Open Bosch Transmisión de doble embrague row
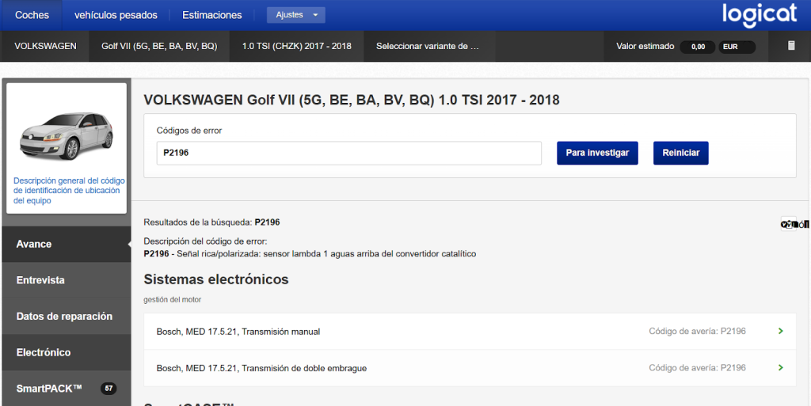Viewport: 811px width, 406px height. click(x=470, y=368)
